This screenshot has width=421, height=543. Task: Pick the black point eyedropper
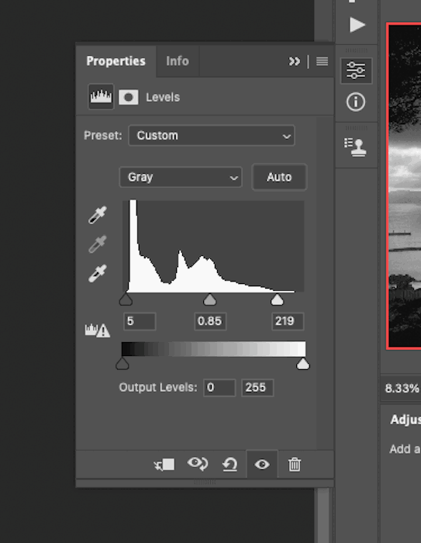click(x=98, y=215)
